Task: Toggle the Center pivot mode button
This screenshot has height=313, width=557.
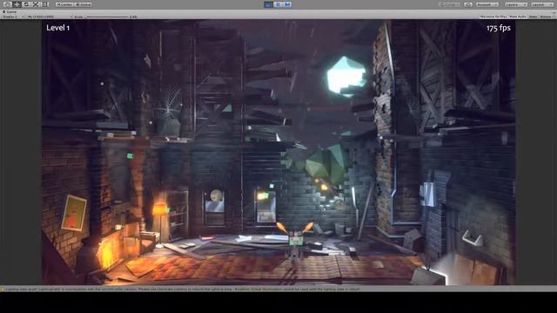Action: coord(64,4)
